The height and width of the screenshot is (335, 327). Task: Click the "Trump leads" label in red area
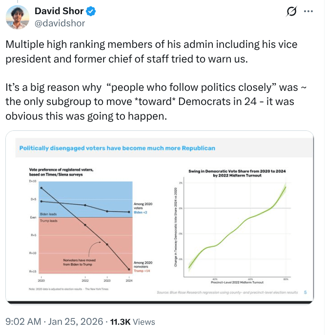(x=49, y=221)
